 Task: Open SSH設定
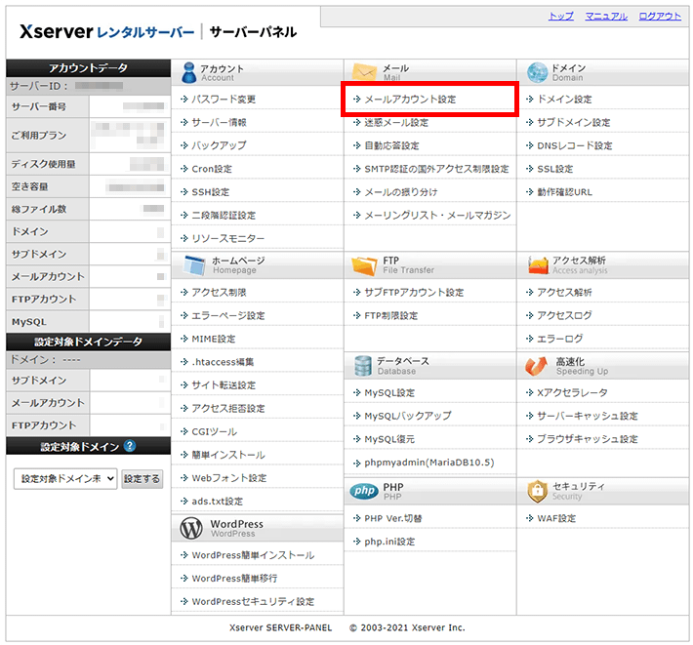(x=211, y=192)
